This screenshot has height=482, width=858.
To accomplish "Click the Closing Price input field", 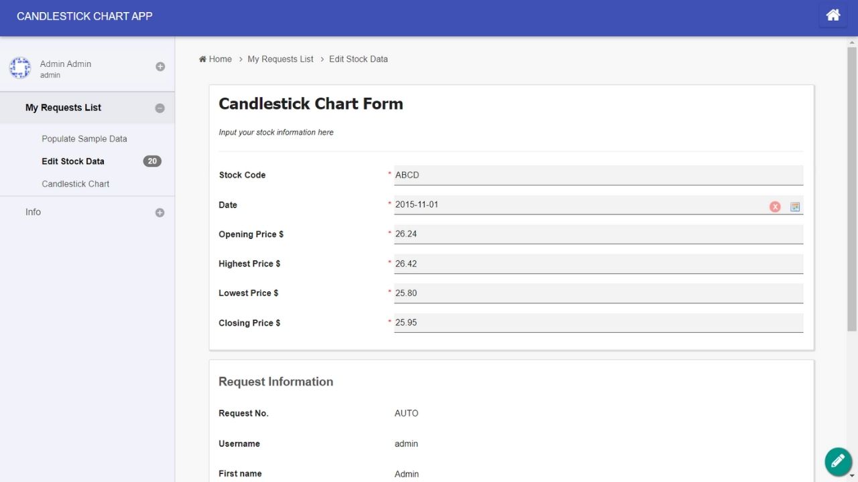I will [x=598, y=323].
